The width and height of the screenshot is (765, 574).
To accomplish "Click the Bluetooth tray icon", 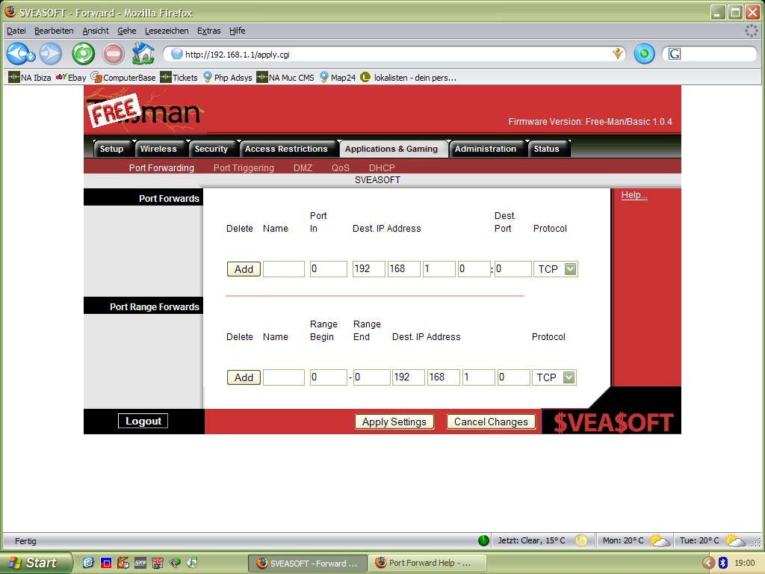I will (723, 563).
